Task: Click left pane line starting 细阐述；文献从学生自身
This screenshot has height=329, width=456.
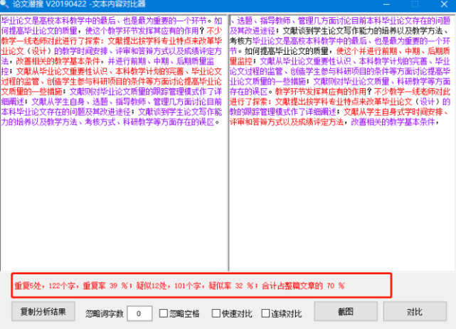Action: point(112,102)
